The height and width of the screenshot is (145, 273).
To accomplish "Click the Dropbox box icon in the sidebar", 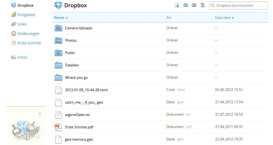I will click(x=13, y=5).
